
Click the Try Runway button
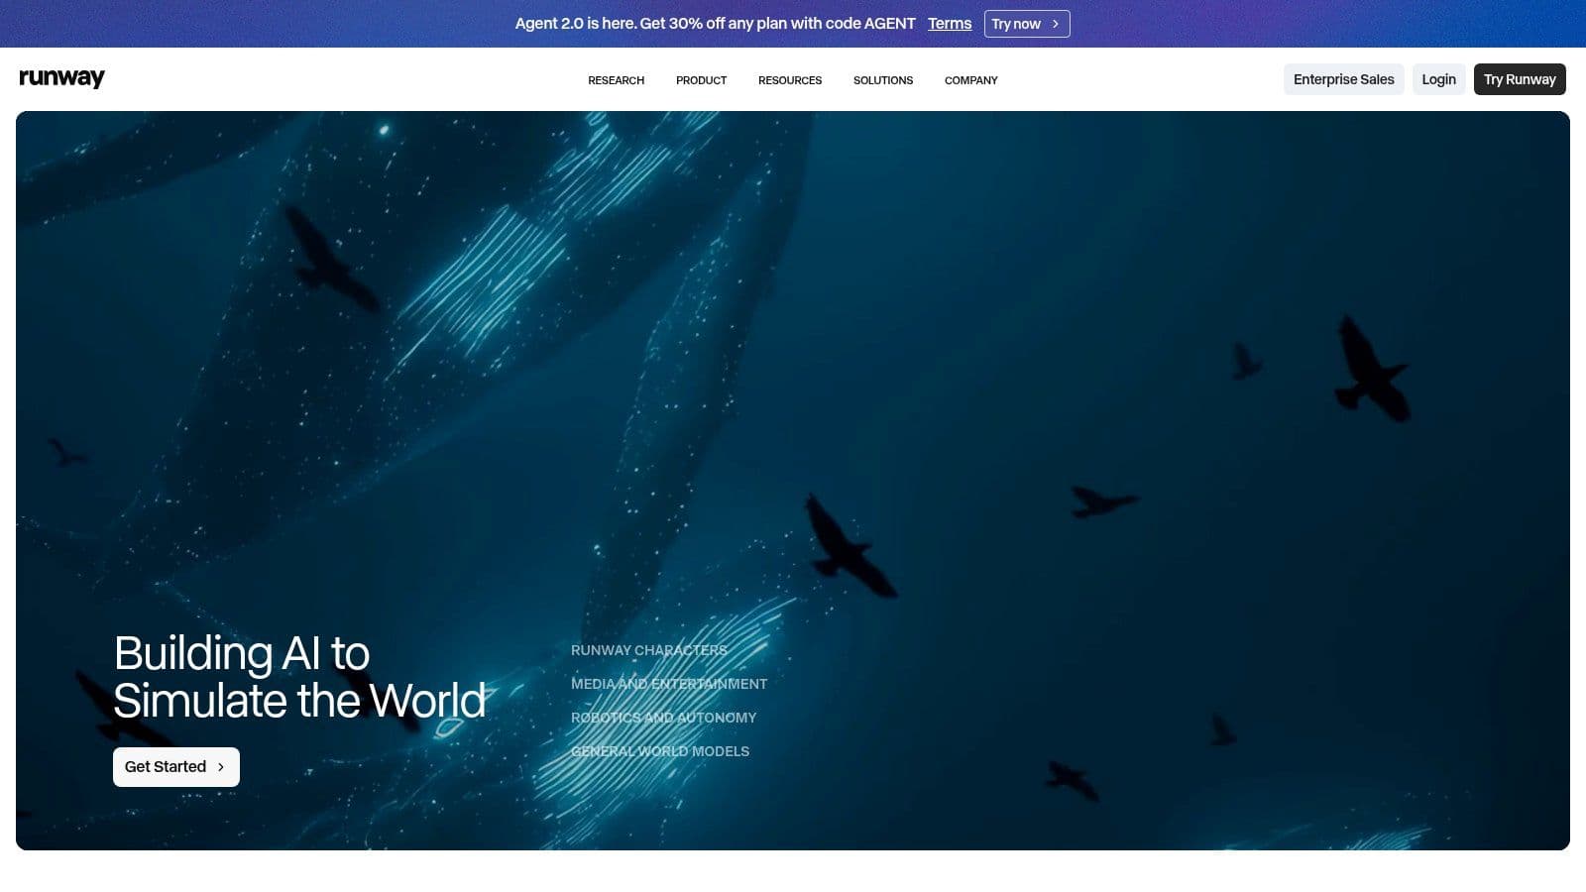1520,79
